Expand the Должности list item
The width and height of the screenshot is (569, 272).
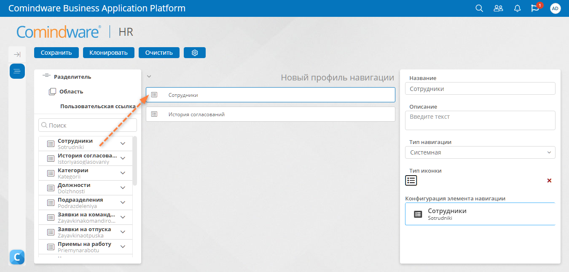[x=123, y=188]
